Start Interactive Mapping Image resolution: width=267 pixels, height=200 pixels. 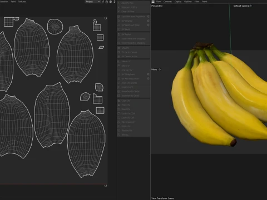click(133, 38)
